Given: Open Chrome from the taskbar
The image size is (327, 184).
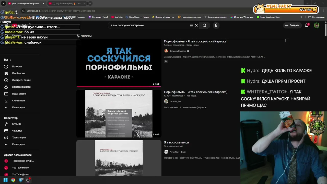Looking at the screenshot, I should click(13, 180).
